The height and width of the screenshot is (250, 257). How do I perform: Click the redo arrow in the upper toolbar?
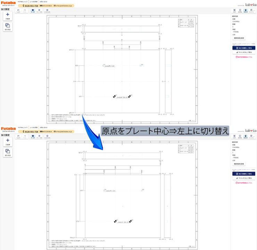coord(25,10)
